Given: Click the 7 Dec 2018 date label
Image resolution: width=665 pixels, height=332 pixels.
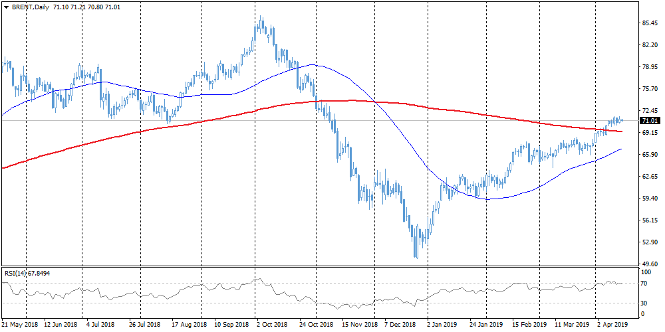Looking at the screenshot, I should click(x=401, y=325).
